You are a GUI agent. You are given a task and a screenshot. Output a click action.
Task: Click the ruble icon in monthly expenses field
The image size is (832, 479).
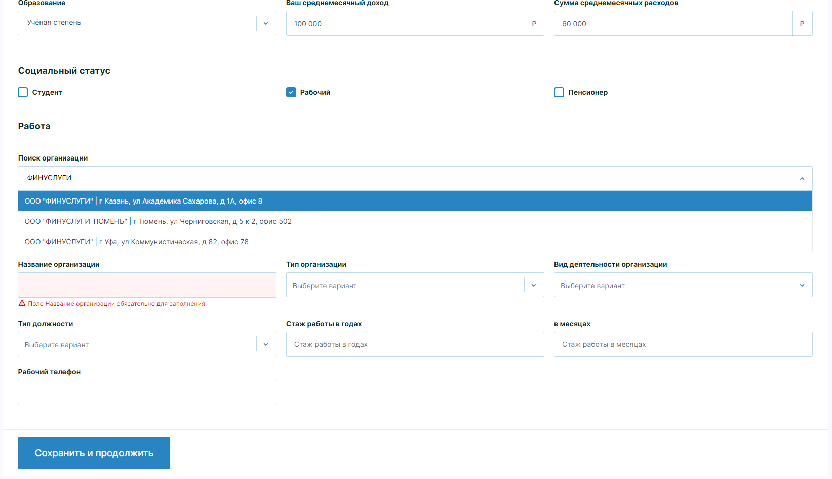[x=802, y=24]
